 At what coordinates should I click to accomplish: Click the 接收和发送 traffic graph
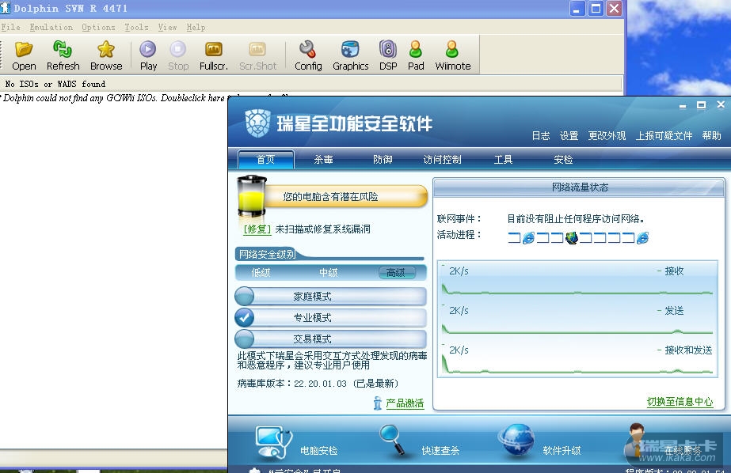coord(577,358)
